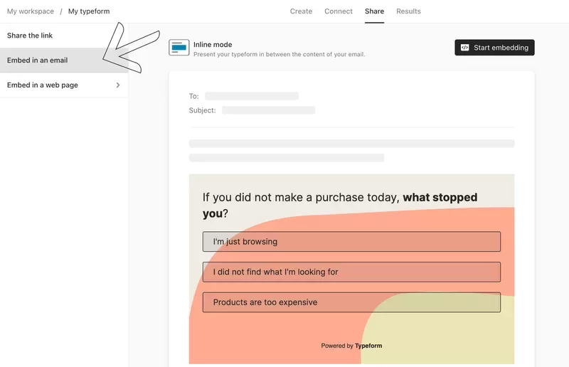Pick I did not find what I'm looking for
This screenshot has width=569, height=367.
tap(351, 272)
